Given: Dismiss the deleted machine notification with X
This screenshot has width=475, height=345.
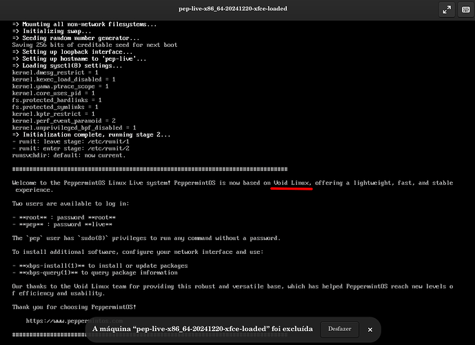Looking at the screenshot, I should click(x=370, y=329).
